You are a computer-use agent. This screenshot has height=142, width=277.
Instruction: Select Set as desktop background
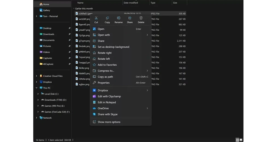121,47
